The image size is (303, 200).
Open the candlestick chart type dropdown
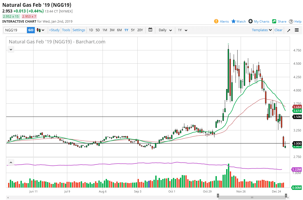coord(41,30)
